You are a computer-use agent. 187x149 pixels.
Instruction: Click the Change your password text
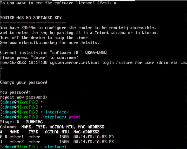[x=24, y=82]
